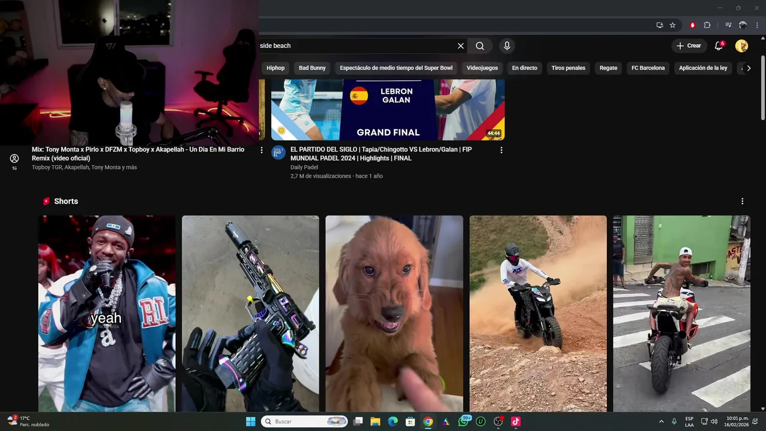Select 'Espectáculo de medio tiempo del Super Bowl' chip
This screenshot has width=766, height=431.
pos(396,68)
